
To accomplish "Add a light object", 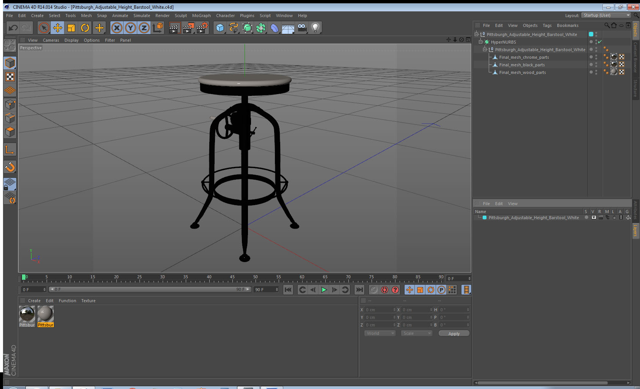I will [x=315, y=28].
